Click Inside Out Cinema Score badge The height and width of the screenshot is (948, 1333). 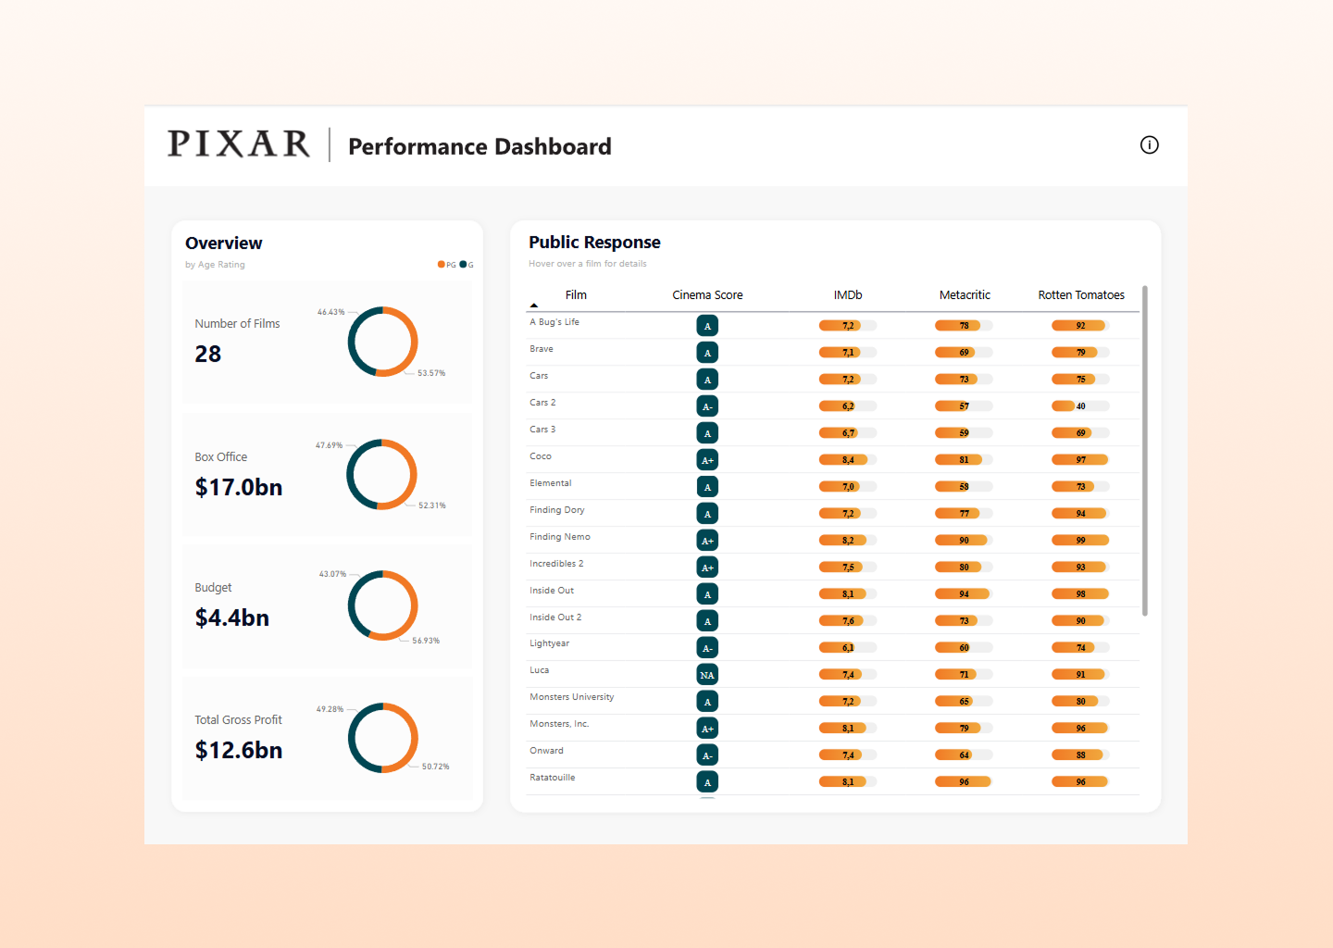[x=707, y=594]
